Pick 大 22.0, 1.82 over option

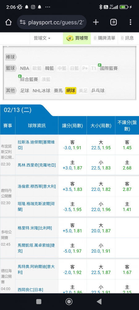pyautogui.click(x=101, y=186)
